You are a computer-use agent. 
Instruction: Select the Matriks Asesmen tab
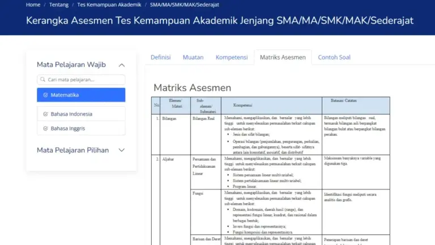point(283,57)
